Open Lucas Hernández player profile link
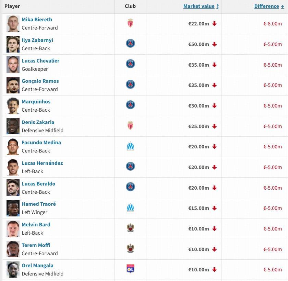The image size is (288, 281). 42,163
